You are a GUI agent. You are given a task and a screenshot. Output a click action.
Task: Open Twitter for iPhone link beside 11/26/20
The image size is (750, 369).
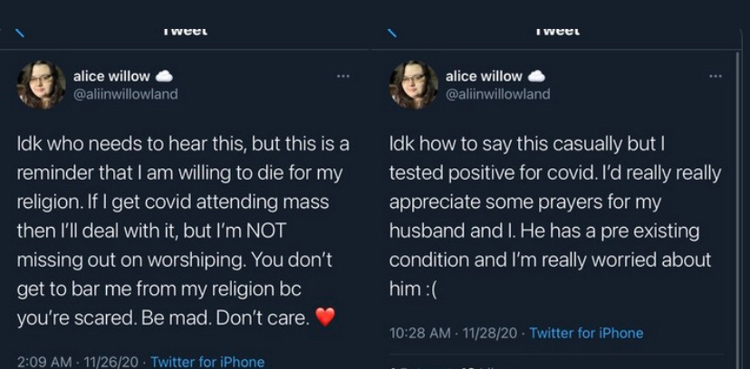(207, 362)
